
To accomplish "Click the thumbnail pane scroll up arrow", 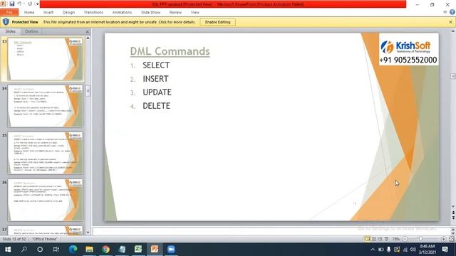I will (88, 38).
